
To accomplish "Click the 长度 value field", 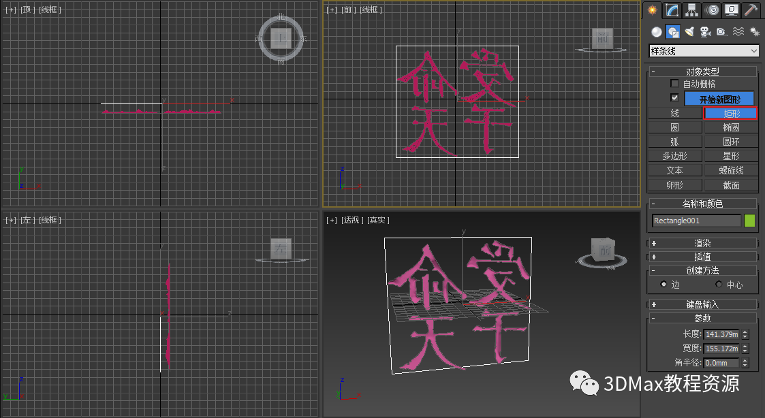I will coord(722,334).
